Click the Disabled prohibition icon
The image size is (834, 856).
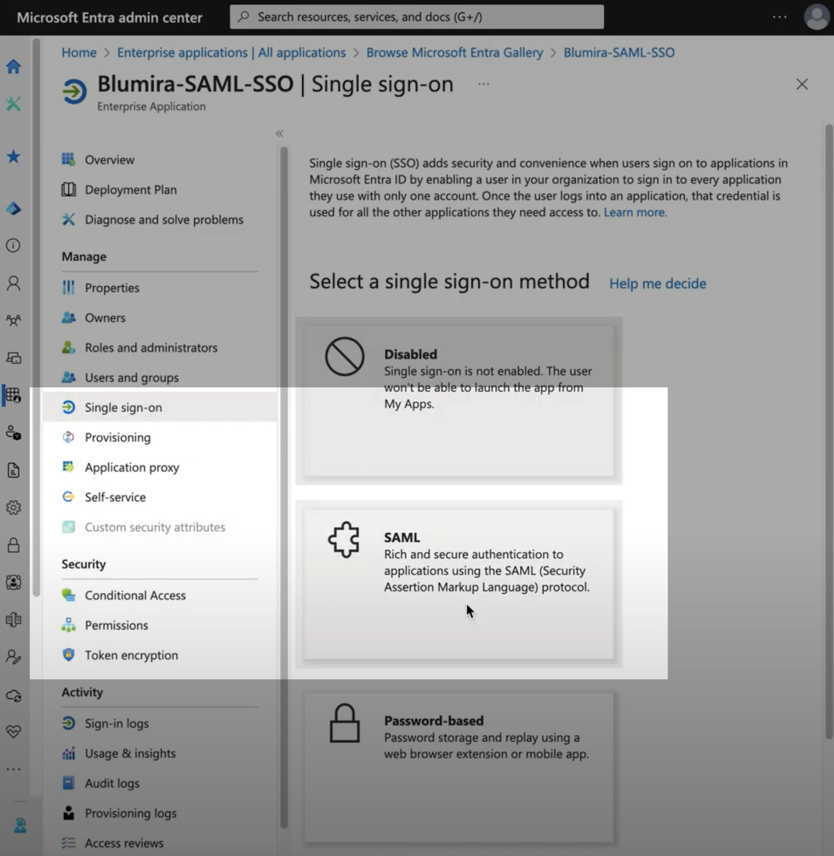(345, 356)
